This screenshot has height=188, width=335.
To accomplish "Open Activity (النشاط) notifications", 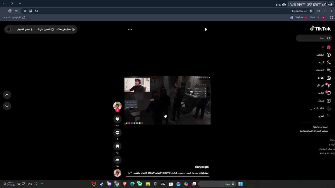I will pyautogui.click(x=324, y=93).
